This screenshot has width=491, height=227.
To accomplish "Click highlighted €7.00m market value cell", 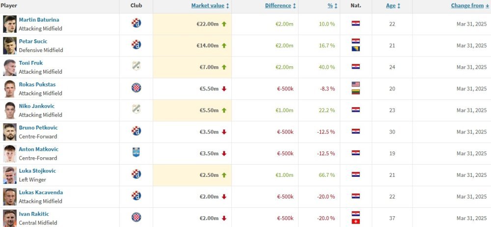I will (x=192, y=67).
